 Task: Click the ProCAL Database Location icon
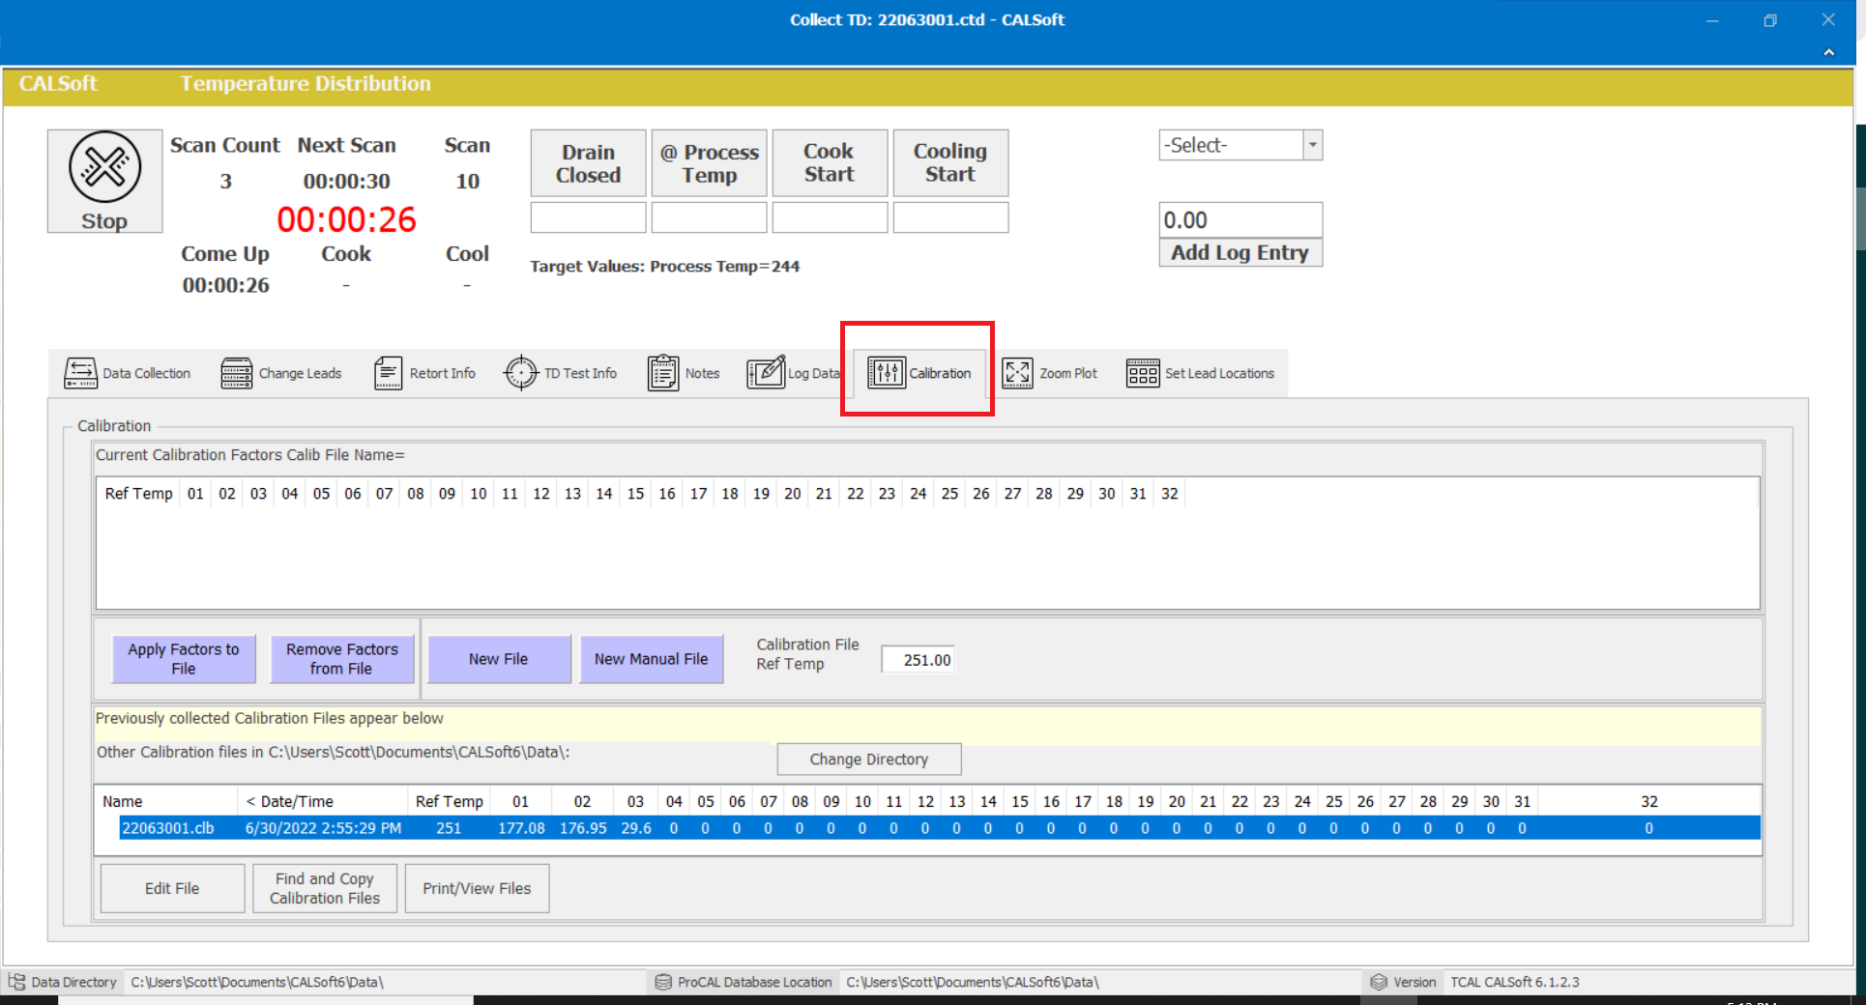(663, 982)
